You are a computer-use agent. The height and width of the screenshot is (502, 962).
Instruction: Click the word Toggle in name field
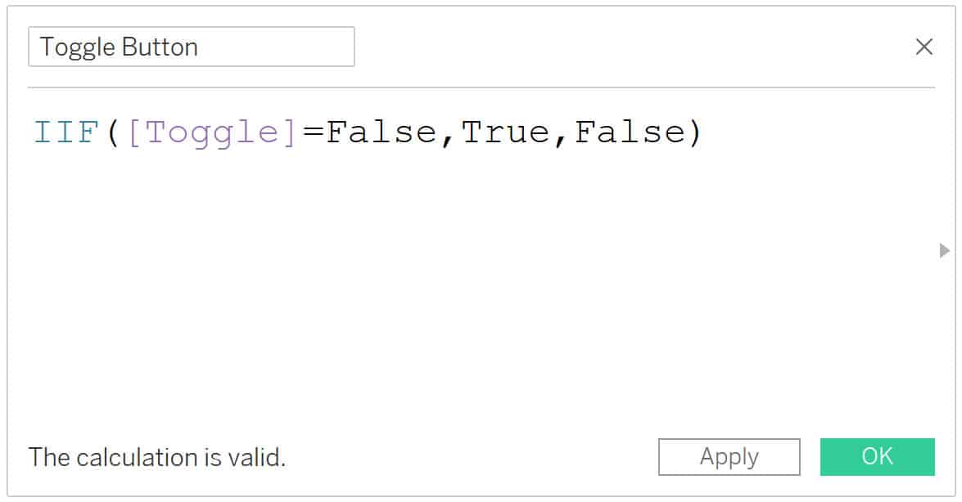point(77,47)
